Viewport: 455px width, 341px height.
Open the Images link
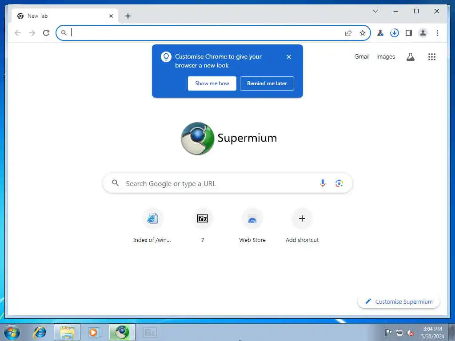click(386, 56)
